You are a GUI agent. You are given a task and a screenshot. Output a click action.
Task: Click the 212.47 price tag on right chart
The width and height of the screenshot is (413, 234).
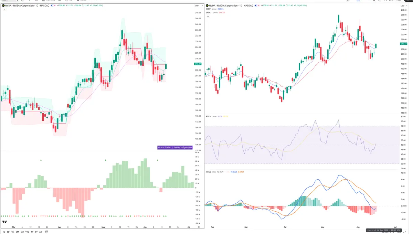[x=404, y=44]
